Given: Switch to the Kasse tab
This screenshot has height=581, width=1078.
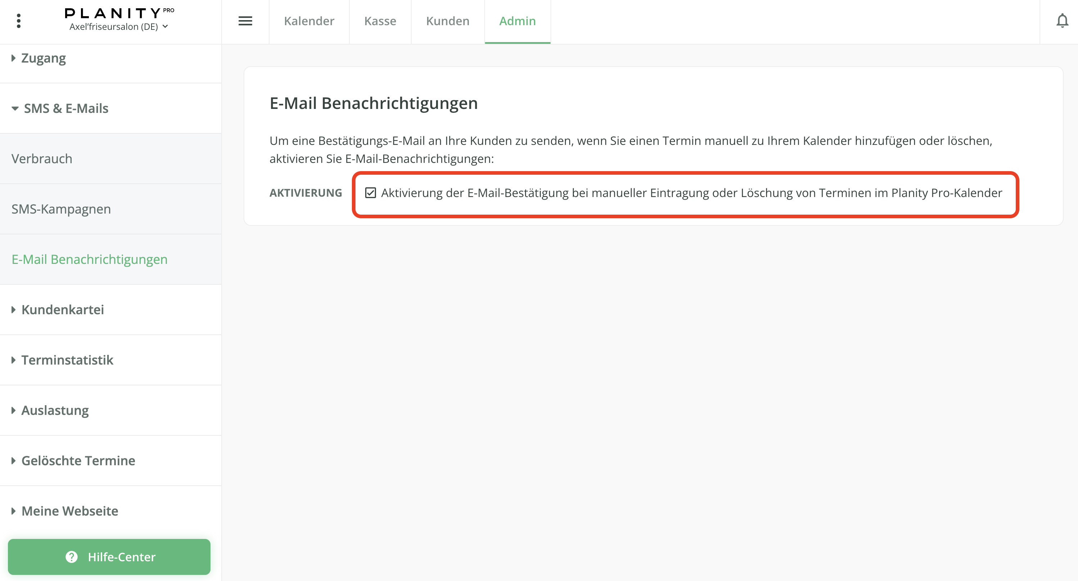Looking at the screenshot, I should pyautogui.click(x=380, y=21).
